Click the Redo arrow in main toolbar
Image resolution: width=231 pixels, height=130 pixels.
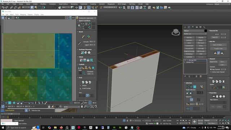click(7, 7)
